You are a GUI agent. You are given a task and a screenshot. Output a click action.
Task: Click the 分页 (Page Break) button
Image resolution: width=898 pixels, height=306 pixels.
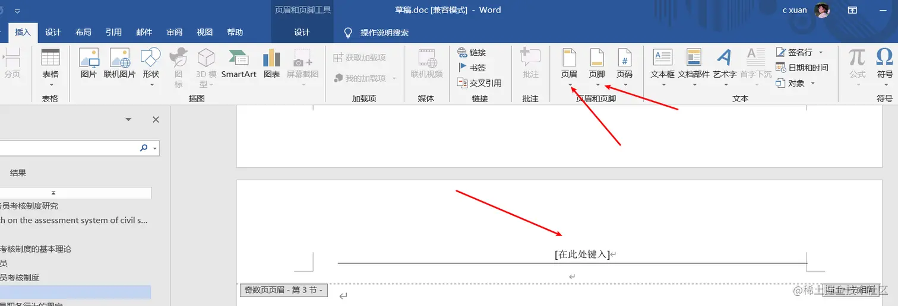click(x=12, y=65)
